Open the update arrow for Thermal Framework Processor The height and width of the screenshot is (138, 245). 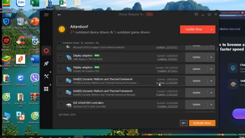coord(211,81)
